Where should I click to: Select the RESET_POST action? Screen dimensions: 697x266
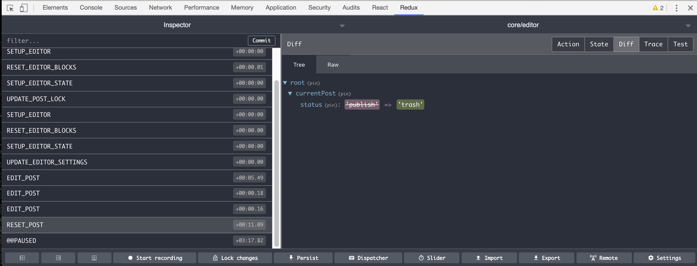point(137,225)
